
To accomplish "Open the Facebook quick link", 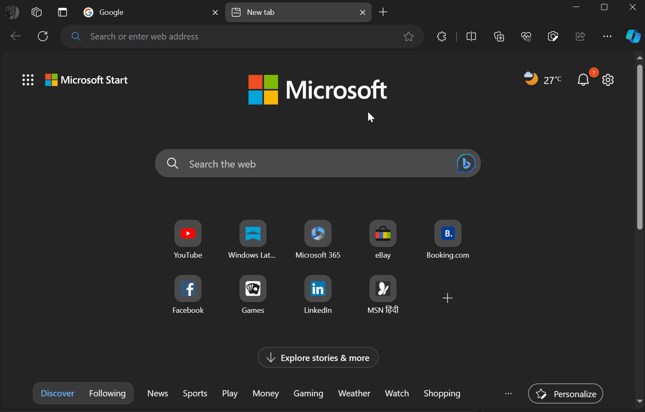I will pos(188,295).
